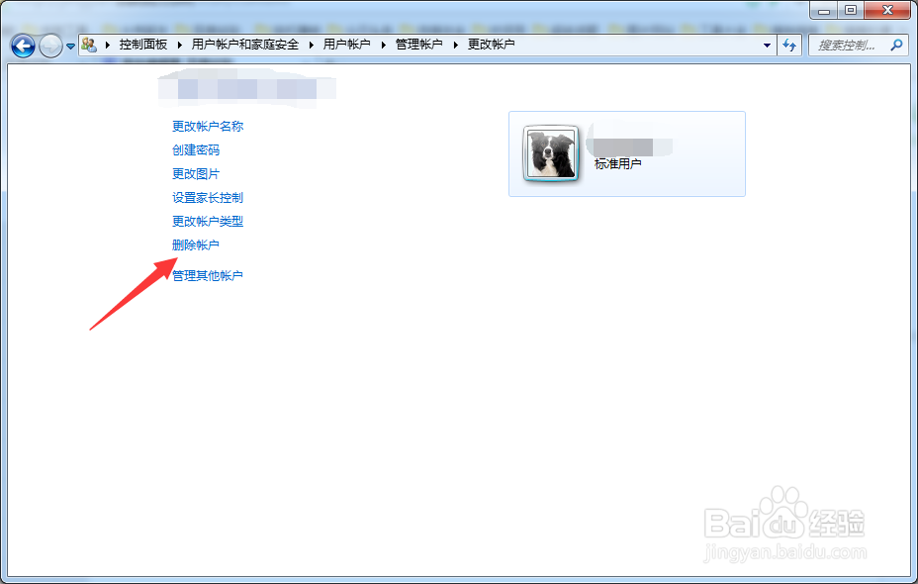
Task: Navigate to 控制面板 breadcrumb
Action: 143,45
